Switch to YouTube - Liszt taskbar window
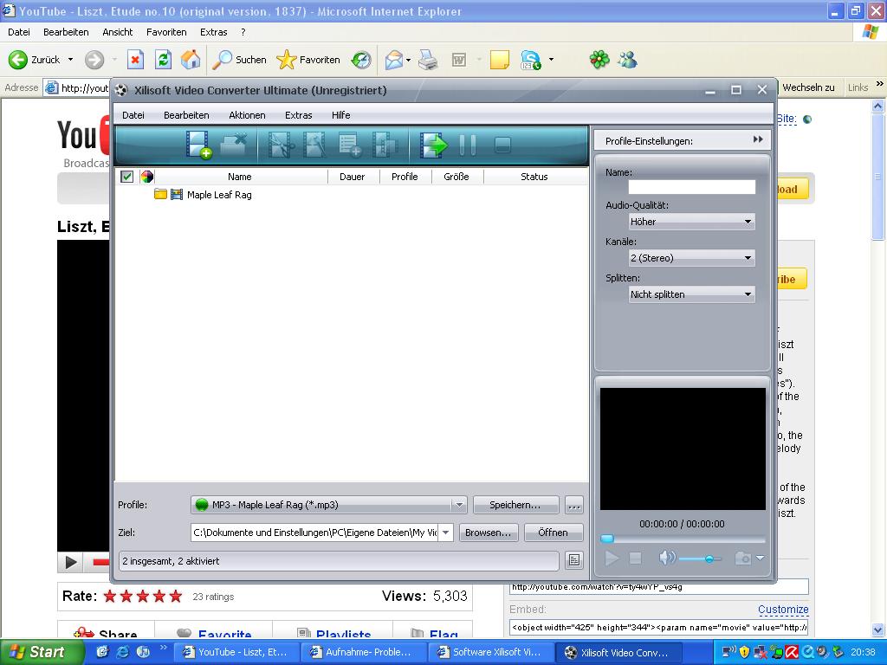This screenshot has height=665, width=887. 236,652
